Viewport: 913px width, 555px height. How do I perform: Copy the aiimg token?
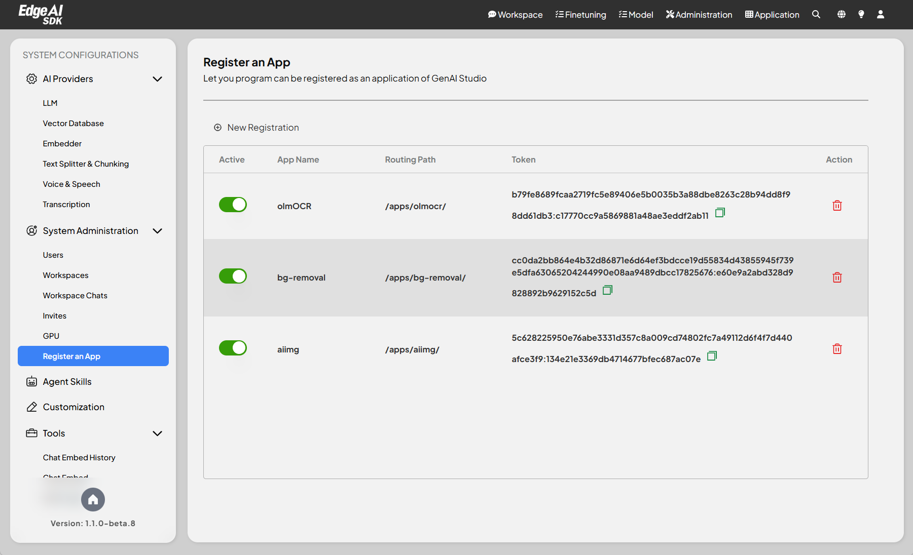pos(712,356)
